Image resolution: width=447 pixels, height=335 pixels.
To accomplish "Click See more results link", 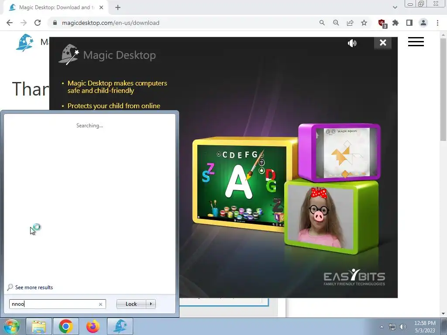I will [x=34, y=287].
